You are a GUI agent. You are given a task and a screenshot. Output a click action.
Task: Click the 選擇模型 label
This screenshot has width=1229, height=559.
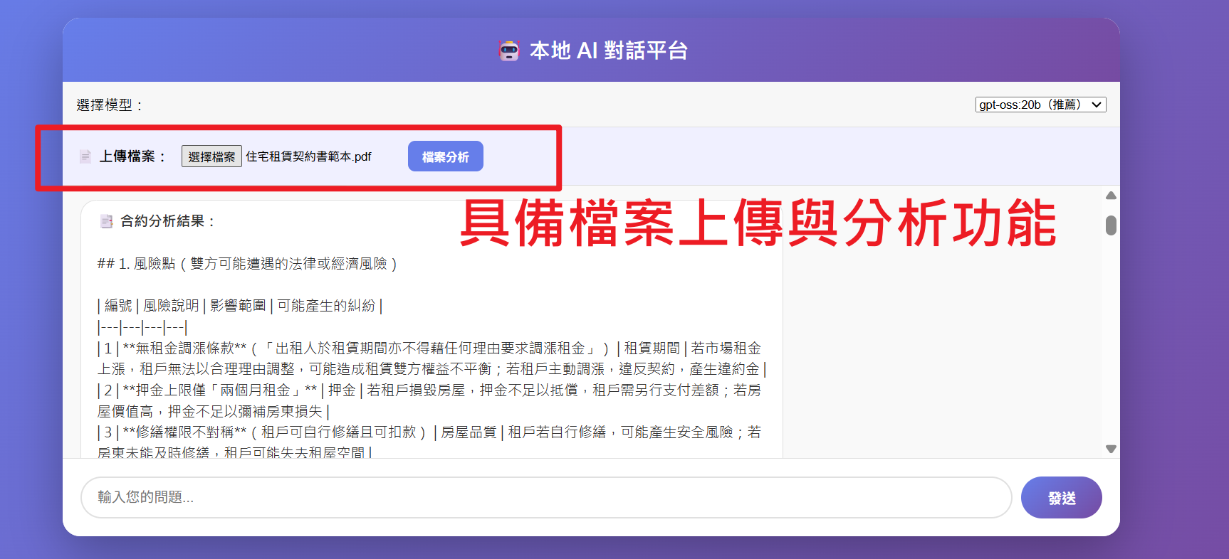[110, 105]
